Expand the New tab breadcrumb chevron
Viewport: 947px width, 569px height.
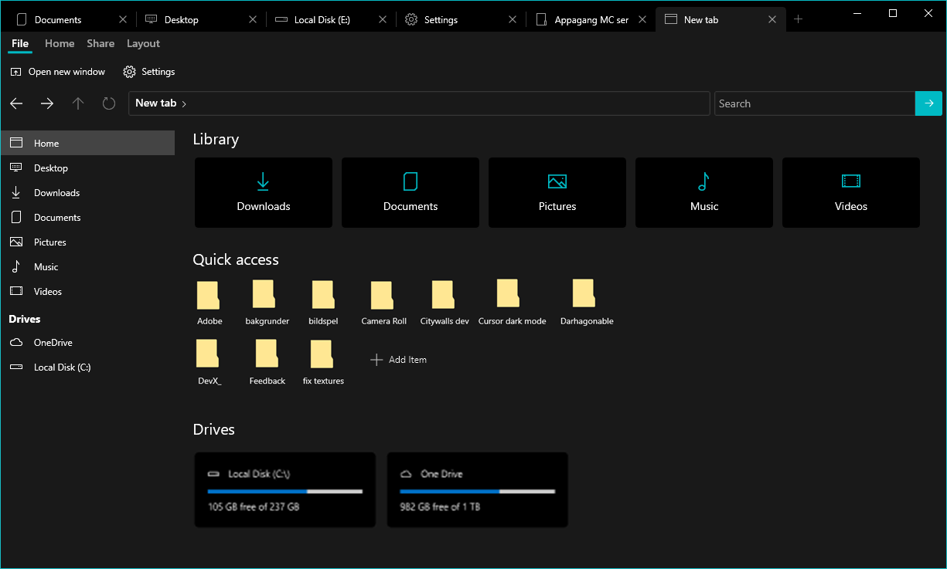pyautogui.click(x=184, y=103)
